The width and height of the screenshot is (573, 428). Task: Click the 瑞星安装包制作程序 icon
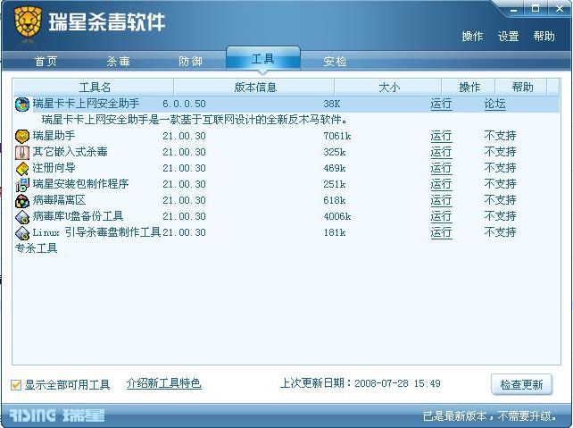pos(22,184)
